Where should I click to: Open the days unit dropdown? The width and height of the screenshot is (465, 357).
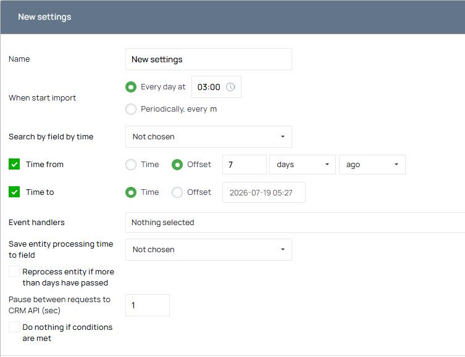[x=302, y=165]
